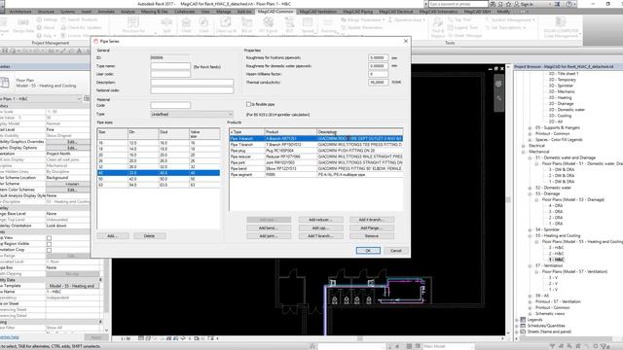
Task: Click Remove button under Products
Action: [x=372, y=235]
